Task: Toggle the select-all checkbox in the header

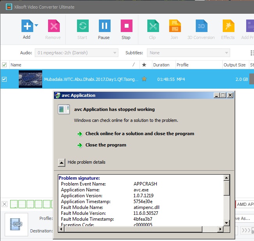Action: [4, 65]
